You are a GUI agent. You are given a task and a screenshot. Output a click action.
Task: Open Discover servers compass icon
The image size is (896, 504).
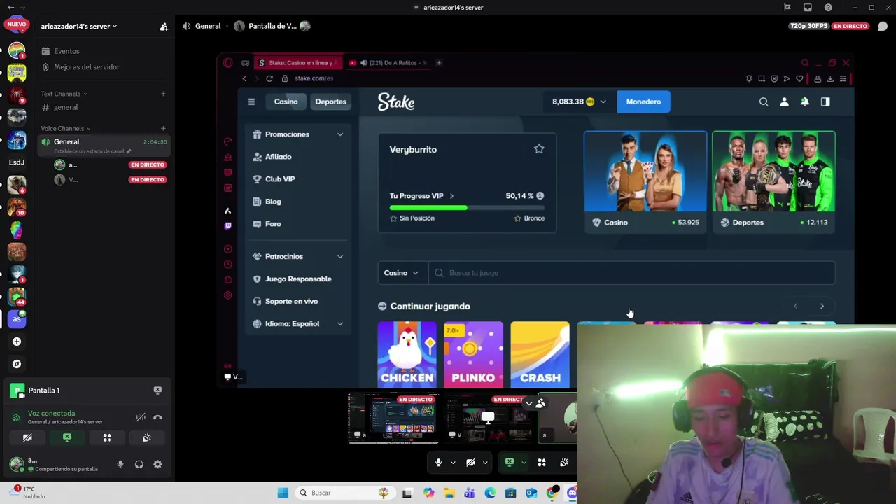[x=17, y=364]
